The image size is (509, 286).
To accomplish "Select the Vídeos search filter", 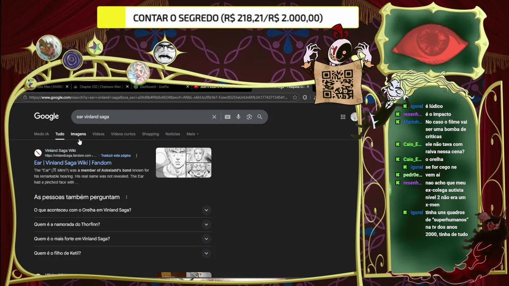I will 98,134.
